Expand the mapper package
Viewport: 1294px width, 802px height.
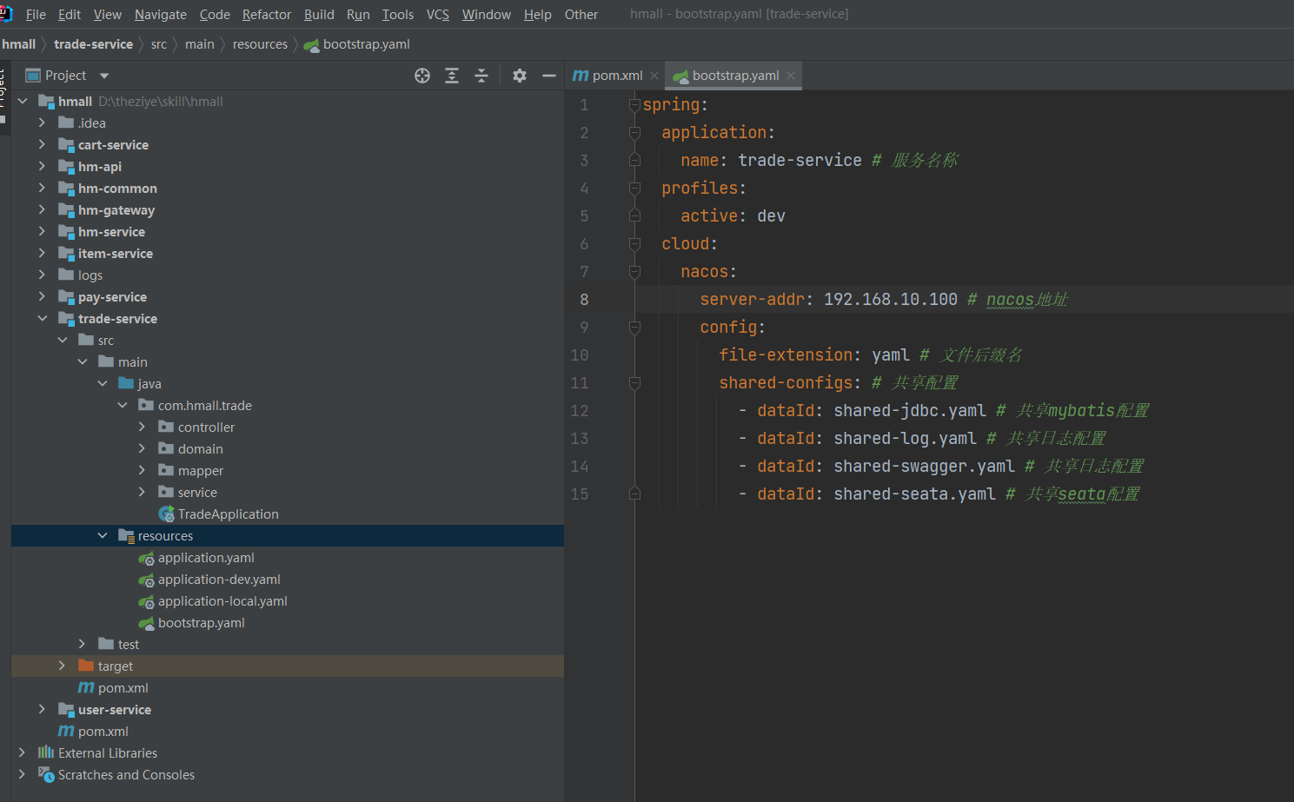142,470
